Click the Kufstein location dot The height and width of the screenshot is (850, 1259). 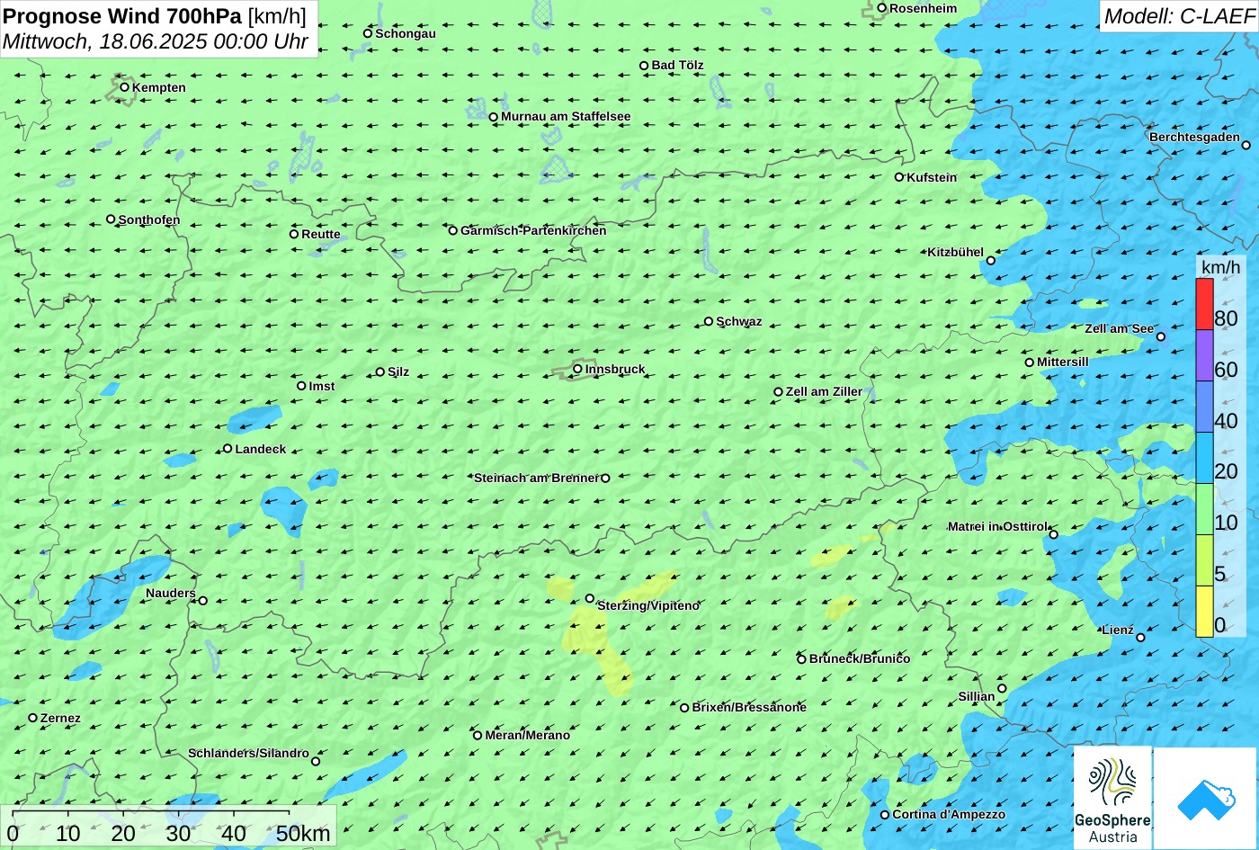pyautogui.click(x=899, y=177)
